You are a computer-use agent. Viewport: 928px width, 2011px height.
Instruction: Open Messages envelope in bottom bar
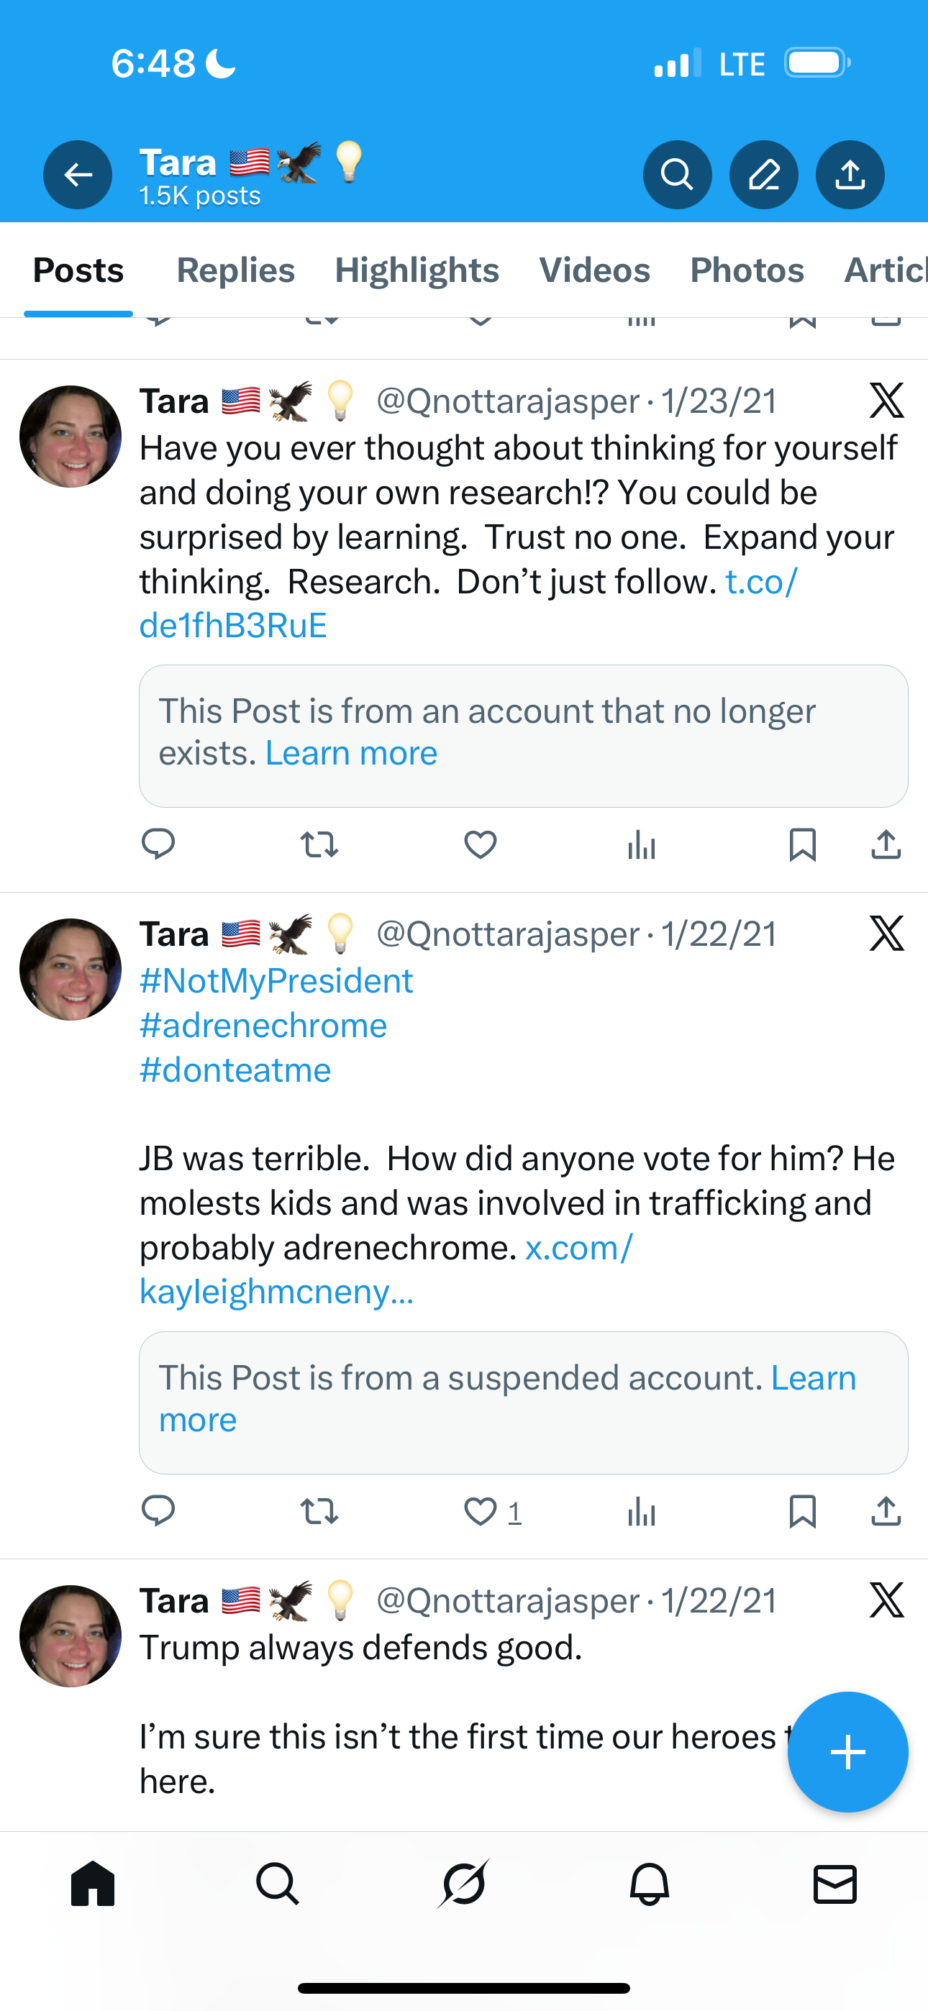tap(835, 1884)
